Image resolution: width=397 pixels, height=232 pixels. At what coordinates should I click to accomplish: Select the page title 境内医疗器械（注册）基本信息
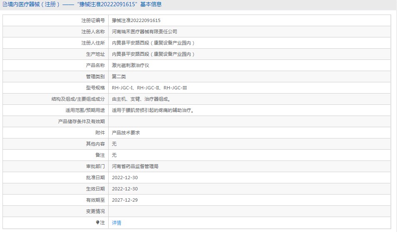[x=84, y=4]
